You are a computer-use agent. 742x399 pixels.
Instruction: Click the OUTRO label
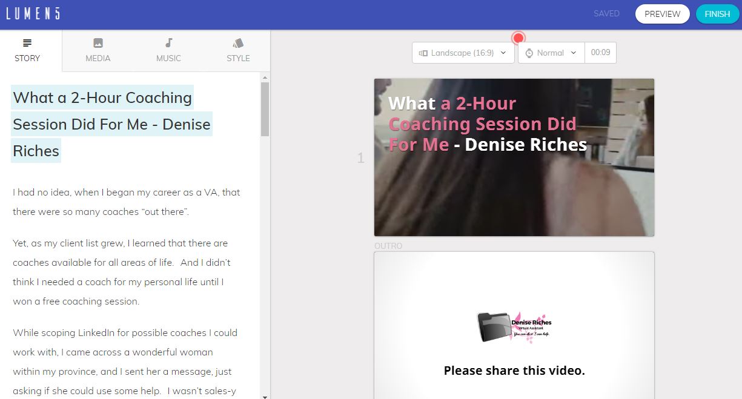388,246
